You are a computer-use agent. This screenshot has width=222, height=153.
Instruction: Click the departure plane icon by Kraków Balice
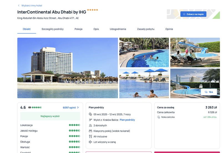90,120
